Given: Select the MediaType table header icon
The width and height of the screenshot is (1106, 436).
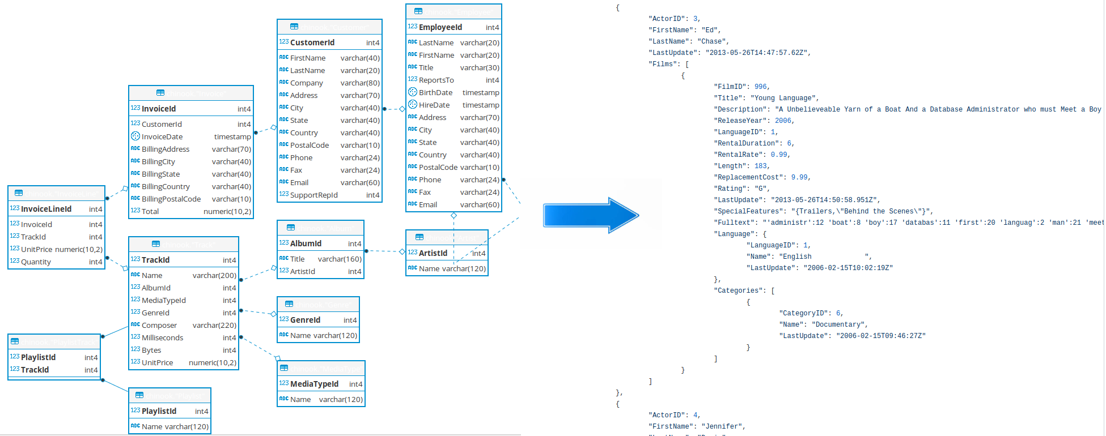Looking at the screenshot, I should coord(284,368).
